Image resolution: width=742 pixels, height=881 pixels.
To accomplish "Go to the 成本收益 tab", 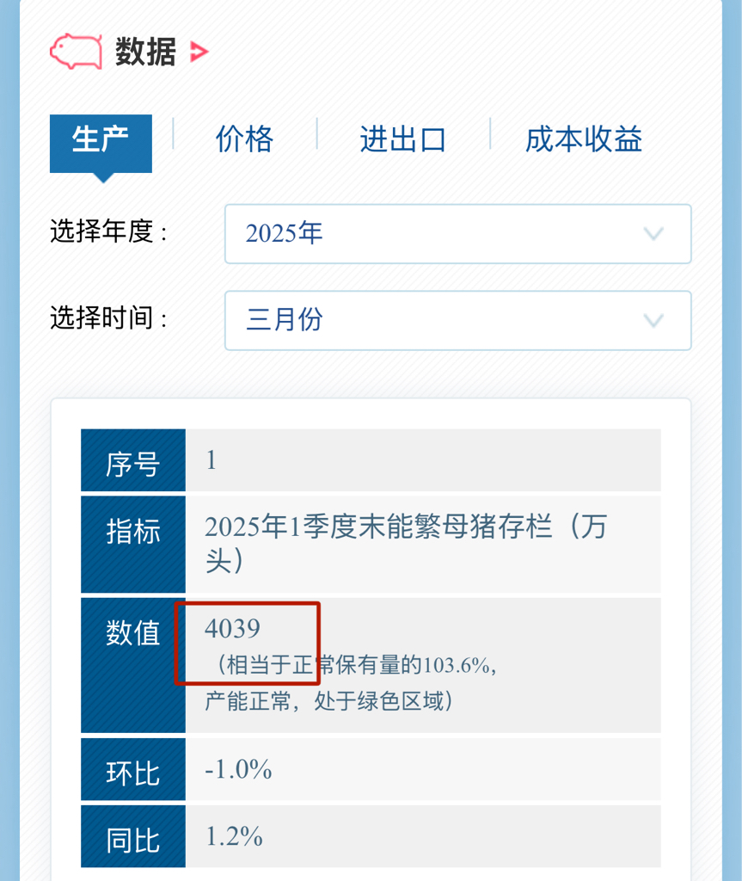I will [x=584, y=139].
